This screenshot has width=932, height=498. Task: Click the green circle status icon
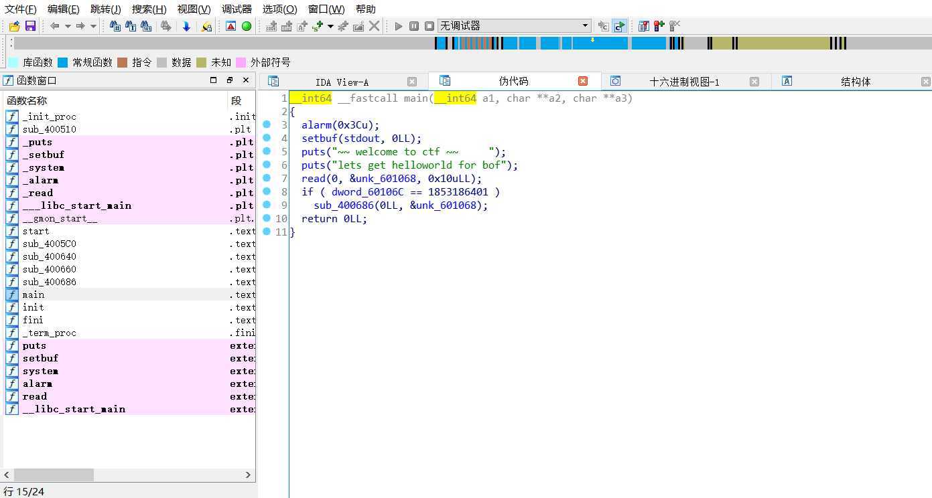[x=247, y=26]
